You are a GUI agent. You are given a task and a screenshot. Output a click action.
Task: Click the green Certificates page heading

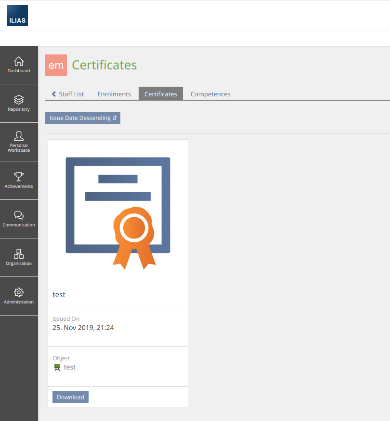coord(104,65)
